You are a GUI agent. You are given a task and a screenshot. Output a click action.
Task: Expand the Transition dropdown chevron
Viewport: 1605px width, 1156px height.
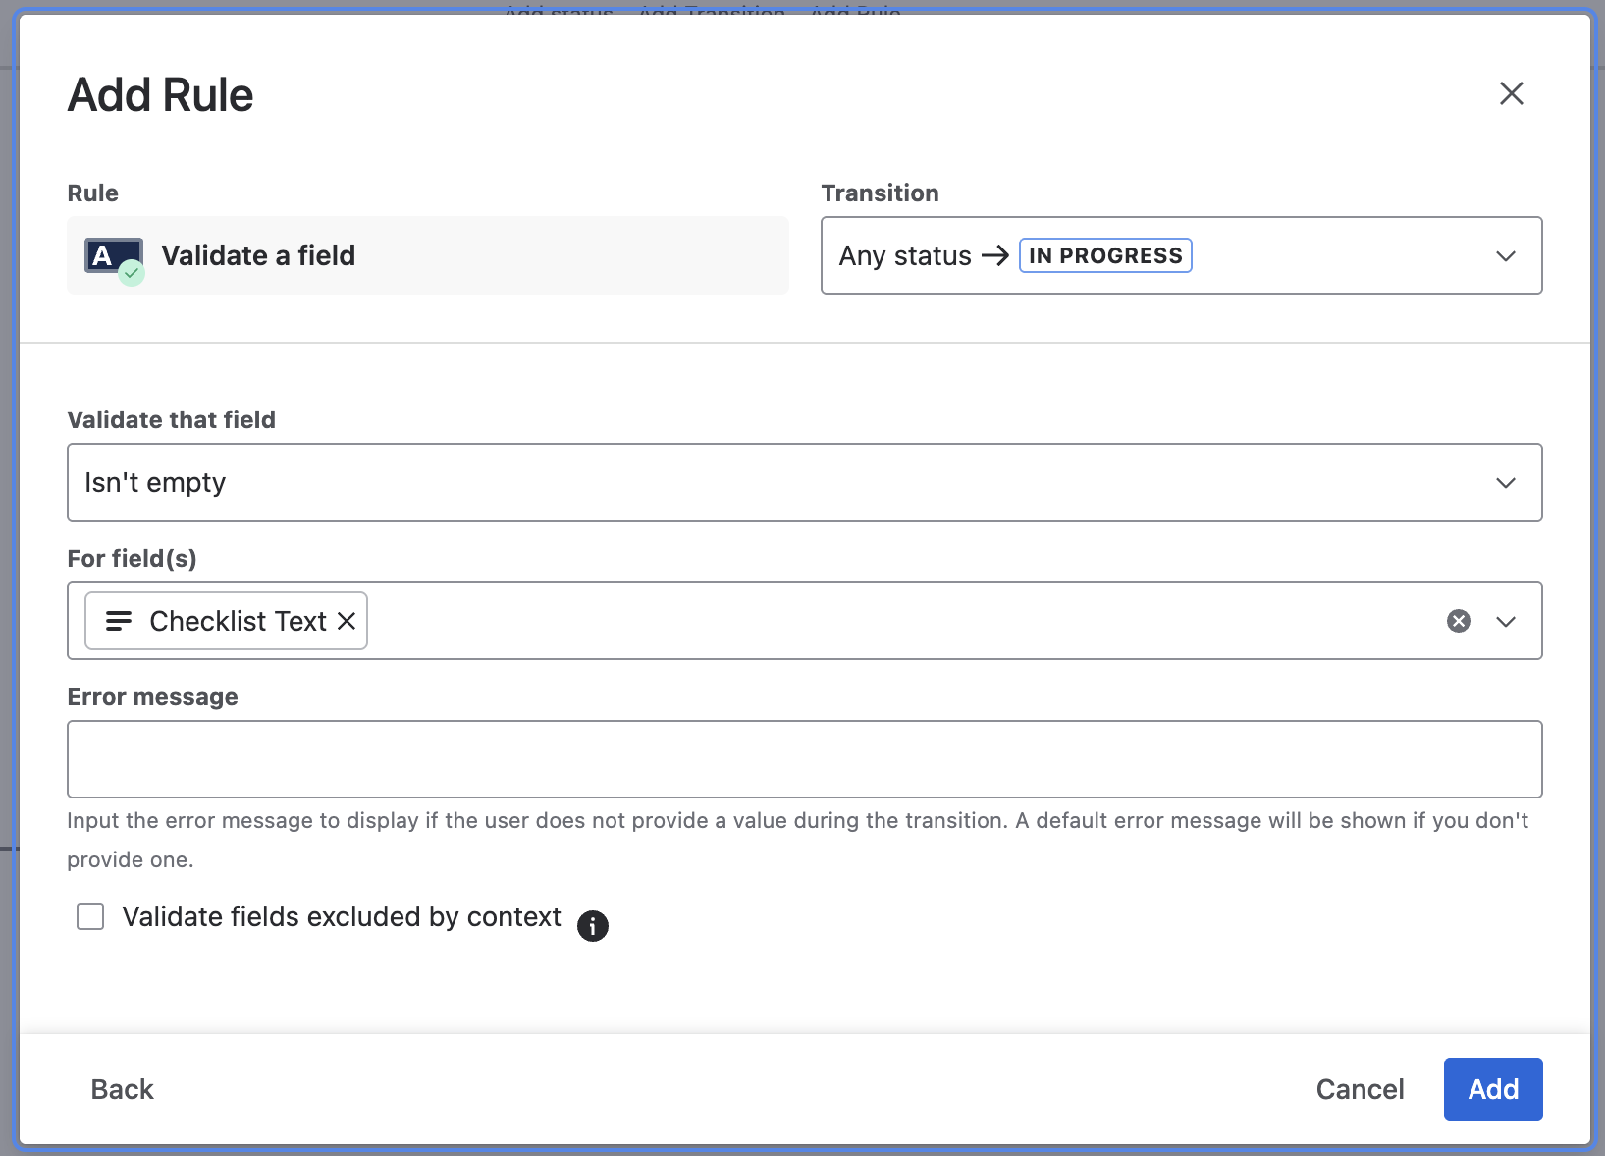pos(1505,256)
